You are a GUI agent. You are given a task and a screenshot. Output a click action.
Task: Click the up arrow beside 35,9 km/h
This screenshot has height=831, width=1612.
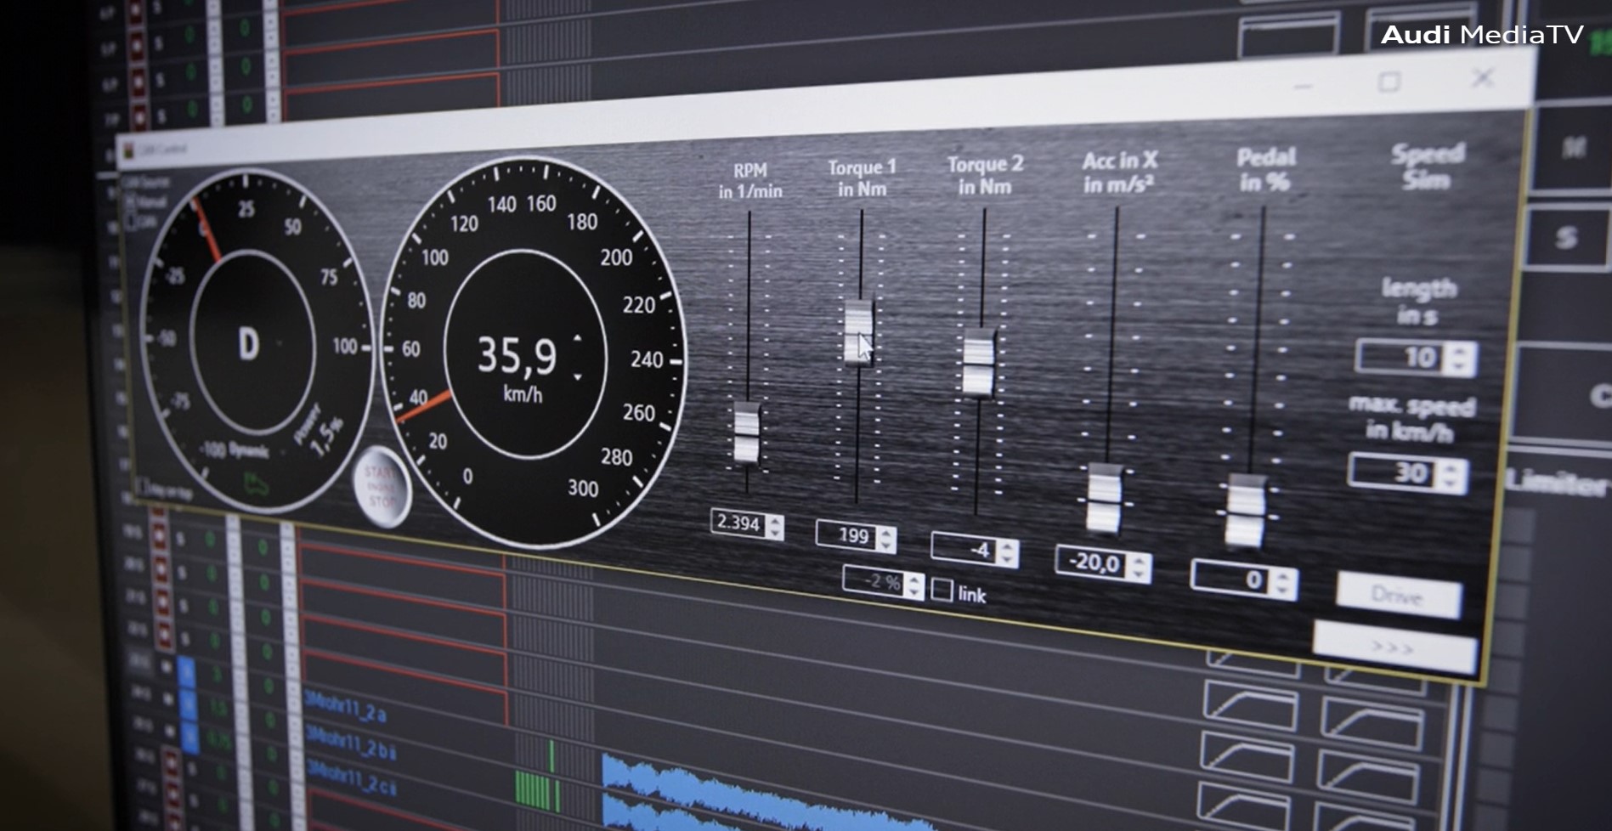coord(578,338)
